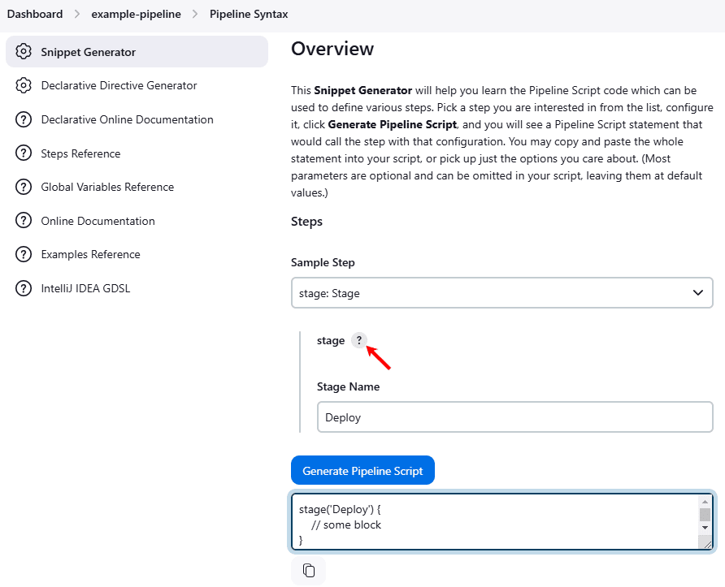Click the IntelliJ IDEA GDSL help icon
Screen dimensions: 725x587
24,289
